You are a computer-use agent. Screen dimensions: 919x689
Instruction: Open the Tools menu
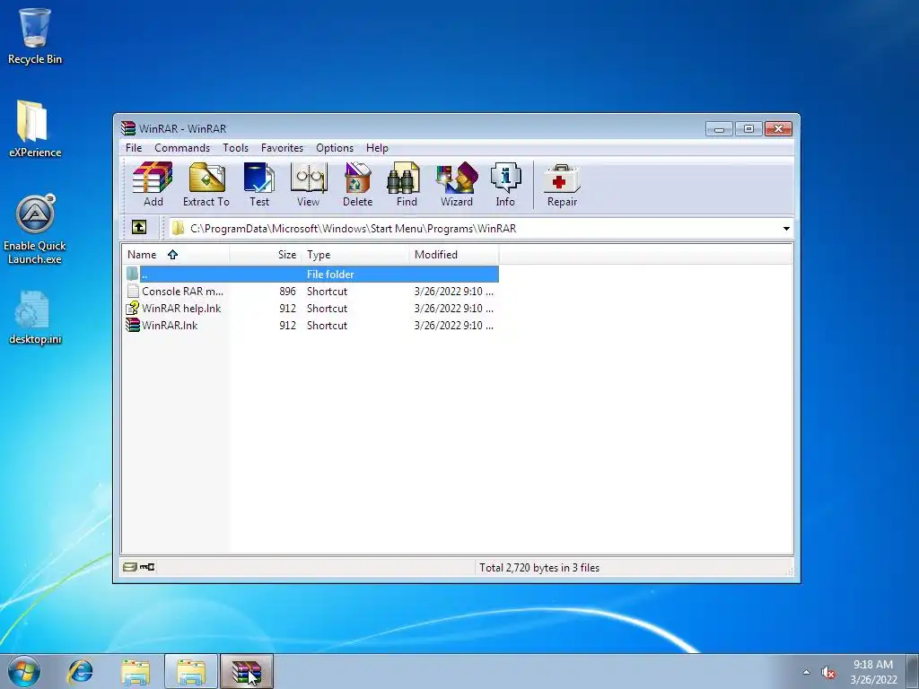pyautogui.click(x=236, y=148)
